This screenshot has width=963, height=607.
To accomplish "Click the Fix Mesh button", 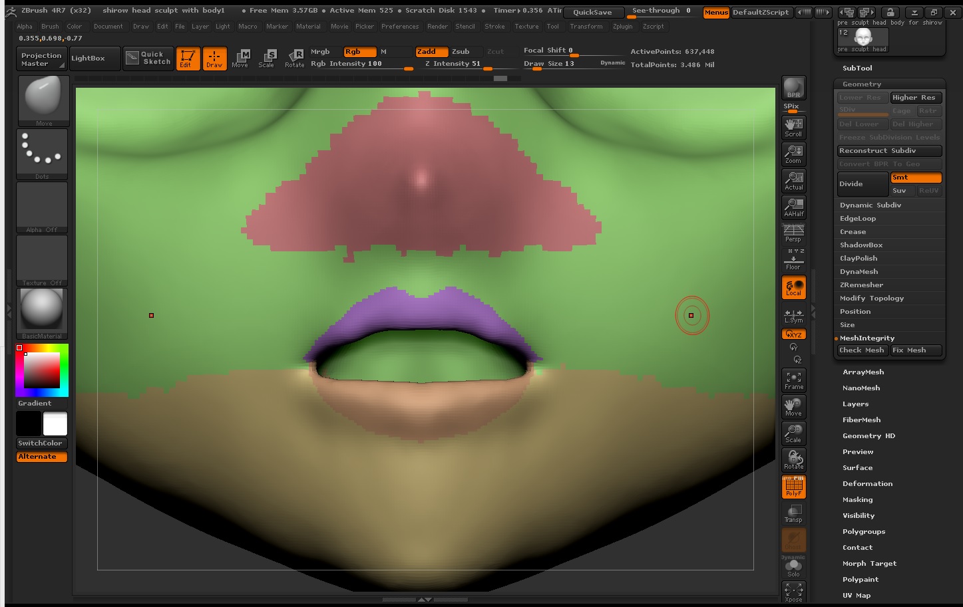I will (916, 350).
